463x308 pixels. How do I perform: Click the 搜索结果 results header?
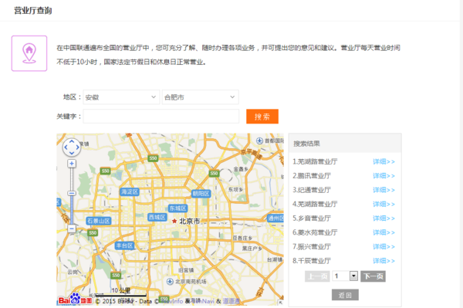point(306,144)
